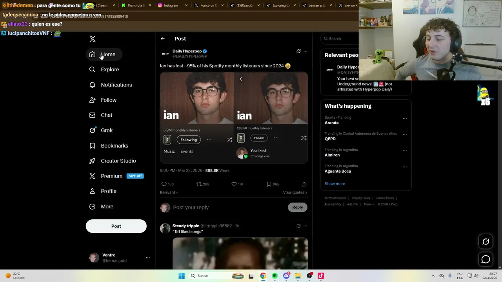Image resolution: width=502 pixels, height=282 pixels.
Task: Open Cookie Policy footer link
Action: 385,198
